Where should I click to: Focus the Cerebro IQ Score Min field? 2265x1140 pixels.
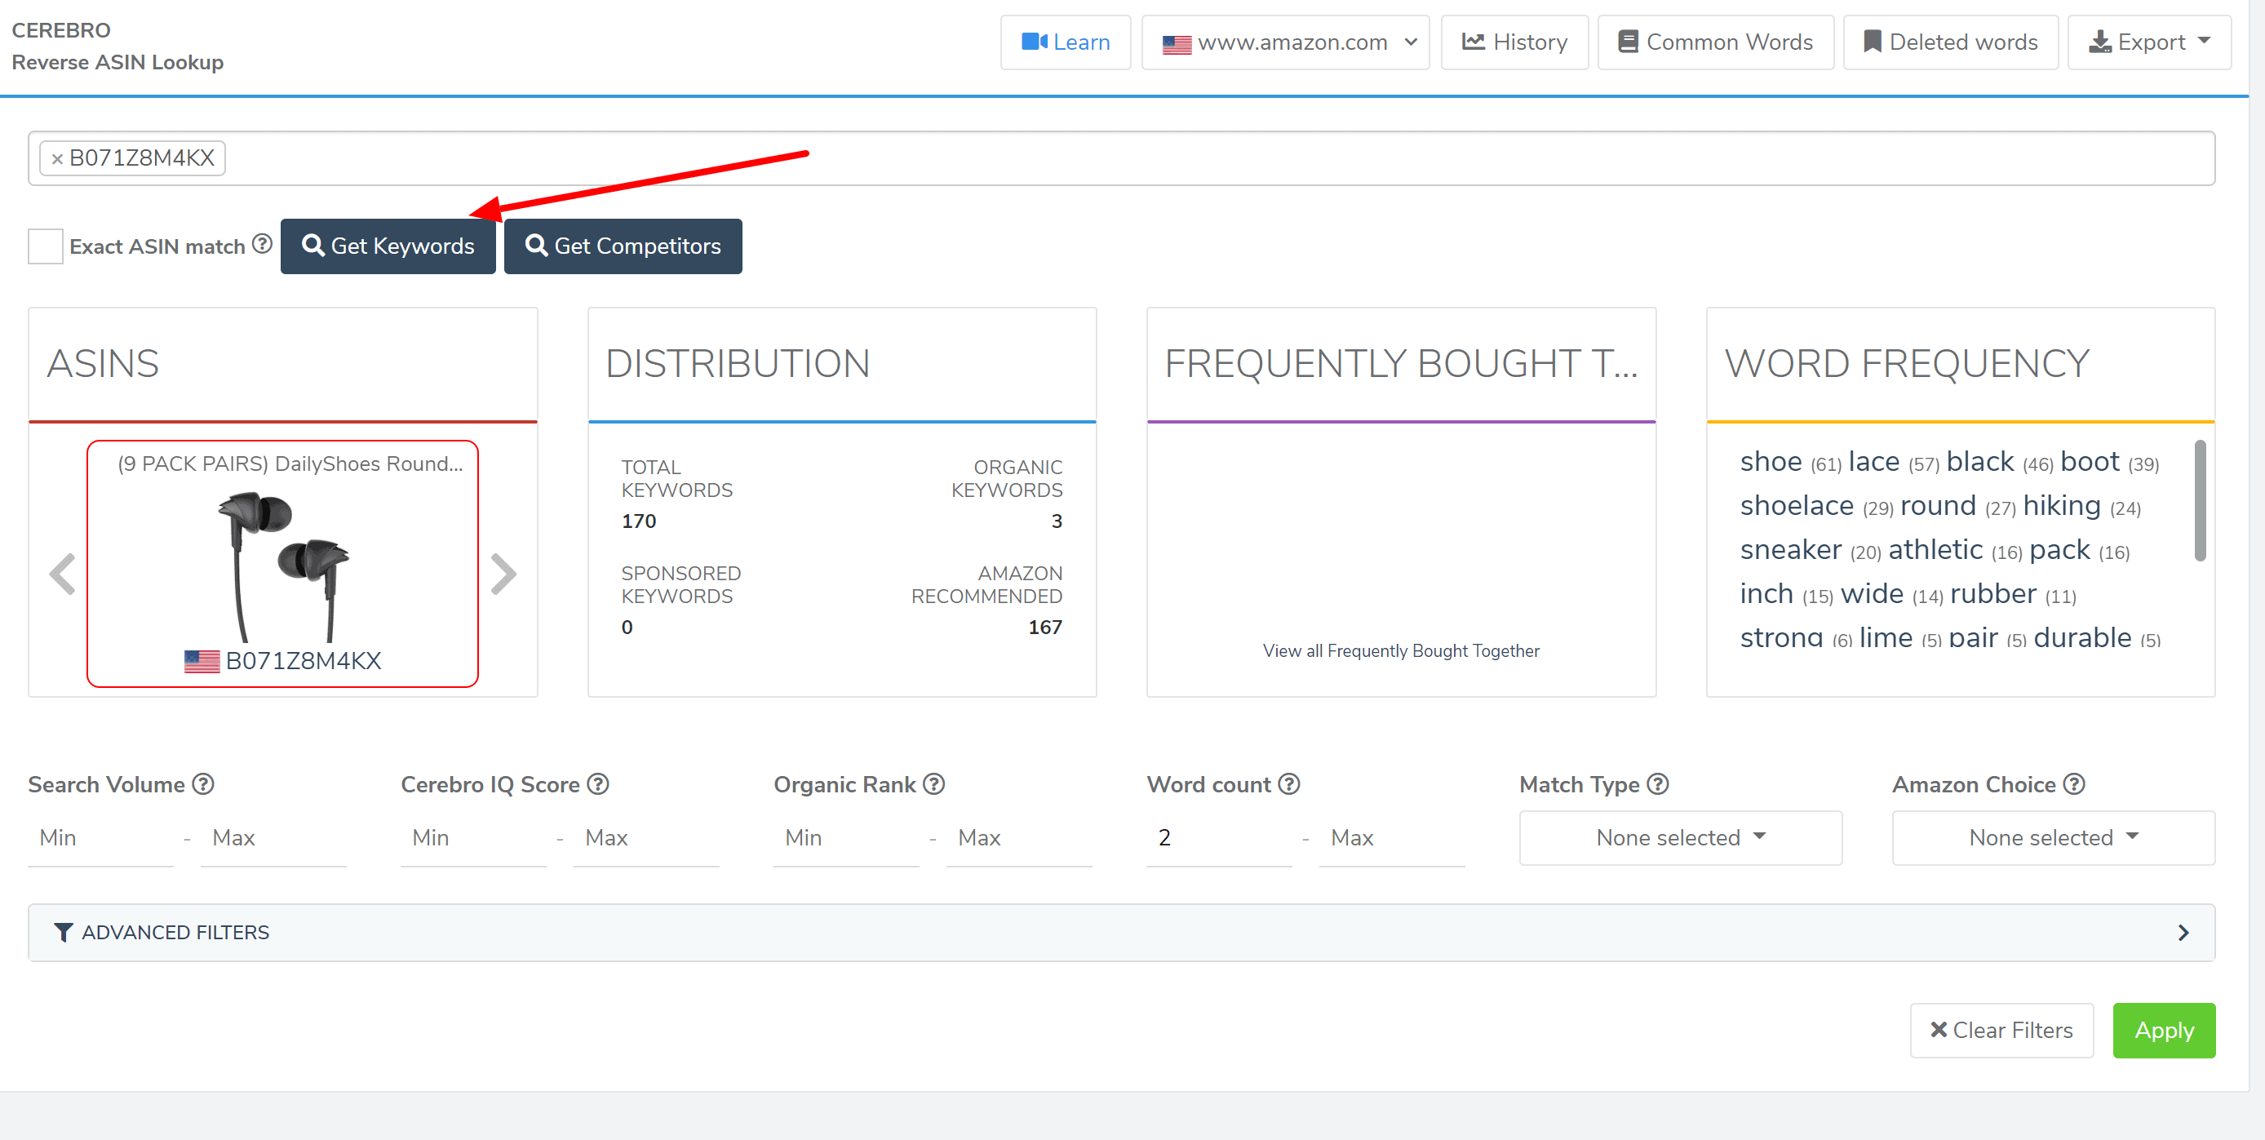473,838
